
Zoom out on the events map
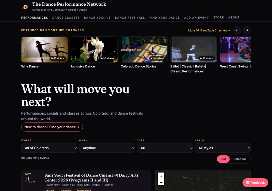pyautogui.click(x=161, y=182)
